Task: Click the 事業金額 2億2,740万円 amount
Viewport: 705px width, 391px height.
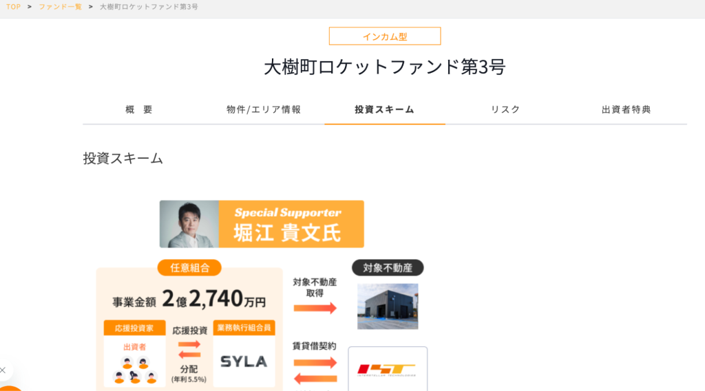Action: coord(189,299)
